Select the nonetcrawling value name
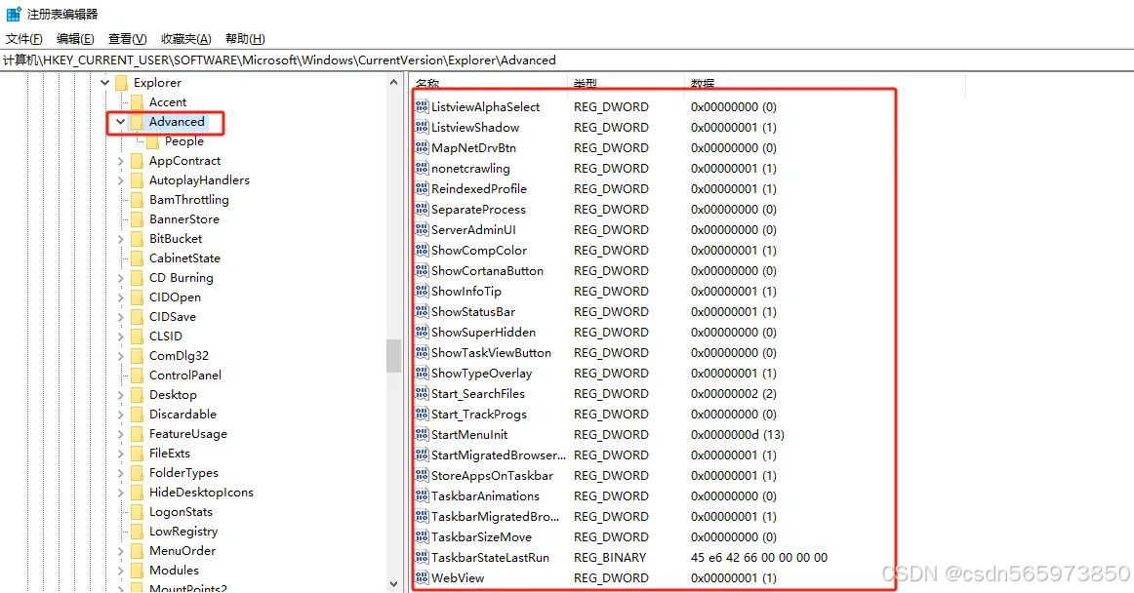 (x=470, y=169)
